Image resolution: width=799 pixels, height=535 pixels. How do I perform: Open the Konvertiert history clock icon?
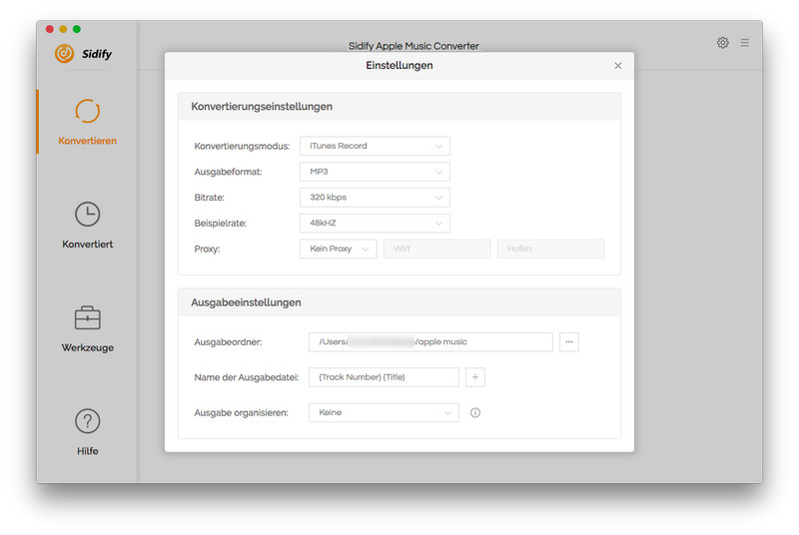pos(87,215)
